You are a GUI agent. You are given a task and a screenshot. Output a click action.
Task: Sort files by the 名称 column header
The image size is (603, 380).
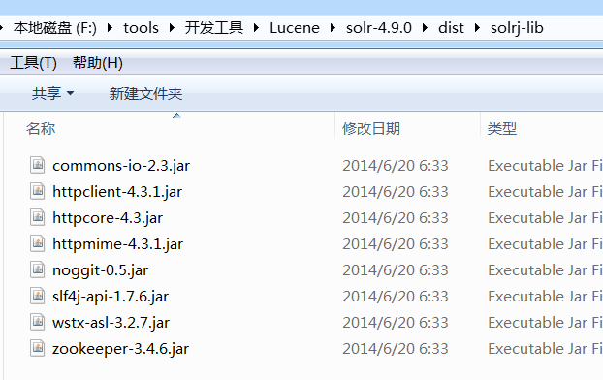click(41, 129)
